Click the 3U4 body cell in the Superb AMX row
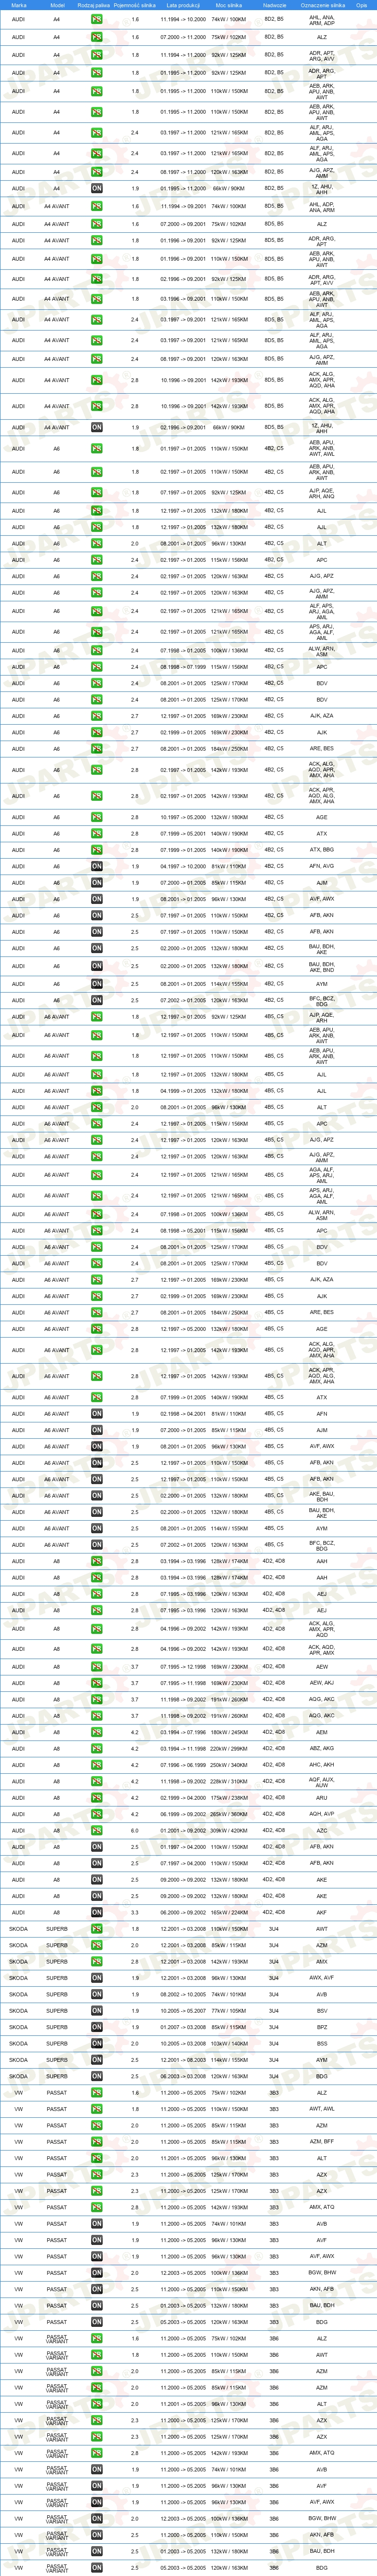377x2576 pixels. click(274, 1961)
